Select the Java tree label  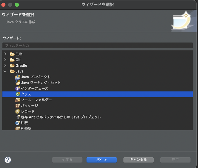point(20,71)
